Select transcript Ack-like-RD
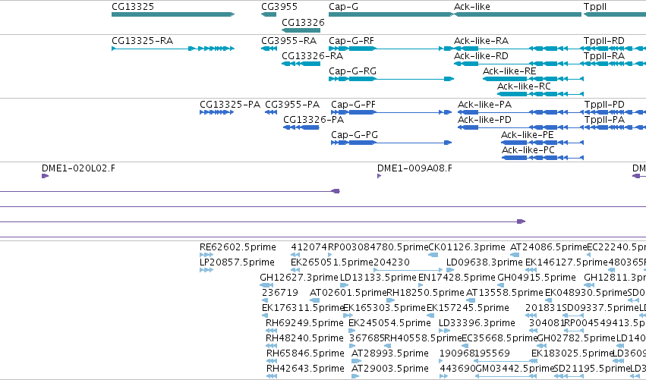This screenshot has height=380, width=646. (x=518, y=64)
